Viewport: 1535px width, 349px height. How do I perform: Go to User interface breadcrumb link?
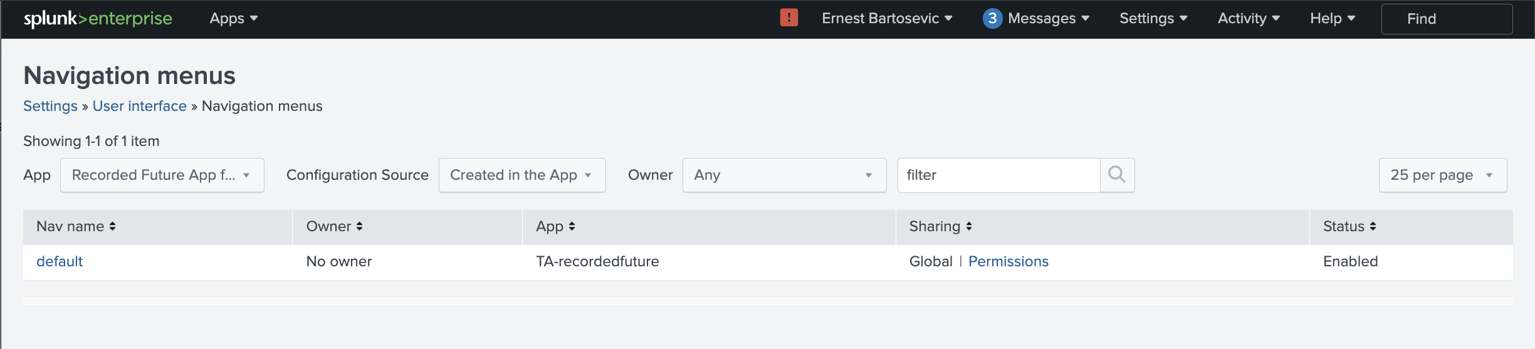click(x=139, y=107)
